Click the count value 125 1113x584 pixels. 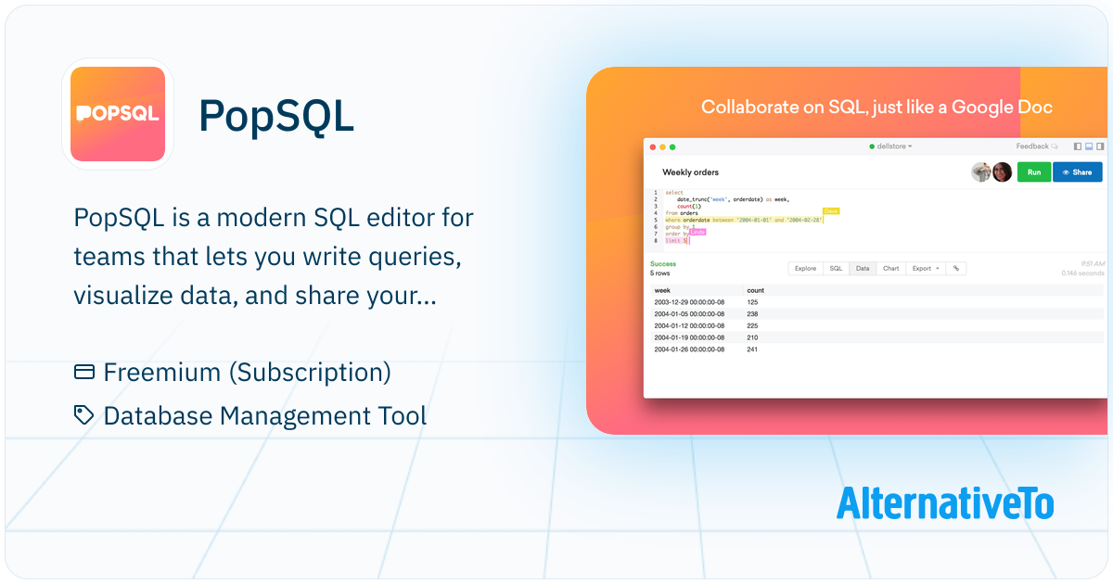click(752, 302)
